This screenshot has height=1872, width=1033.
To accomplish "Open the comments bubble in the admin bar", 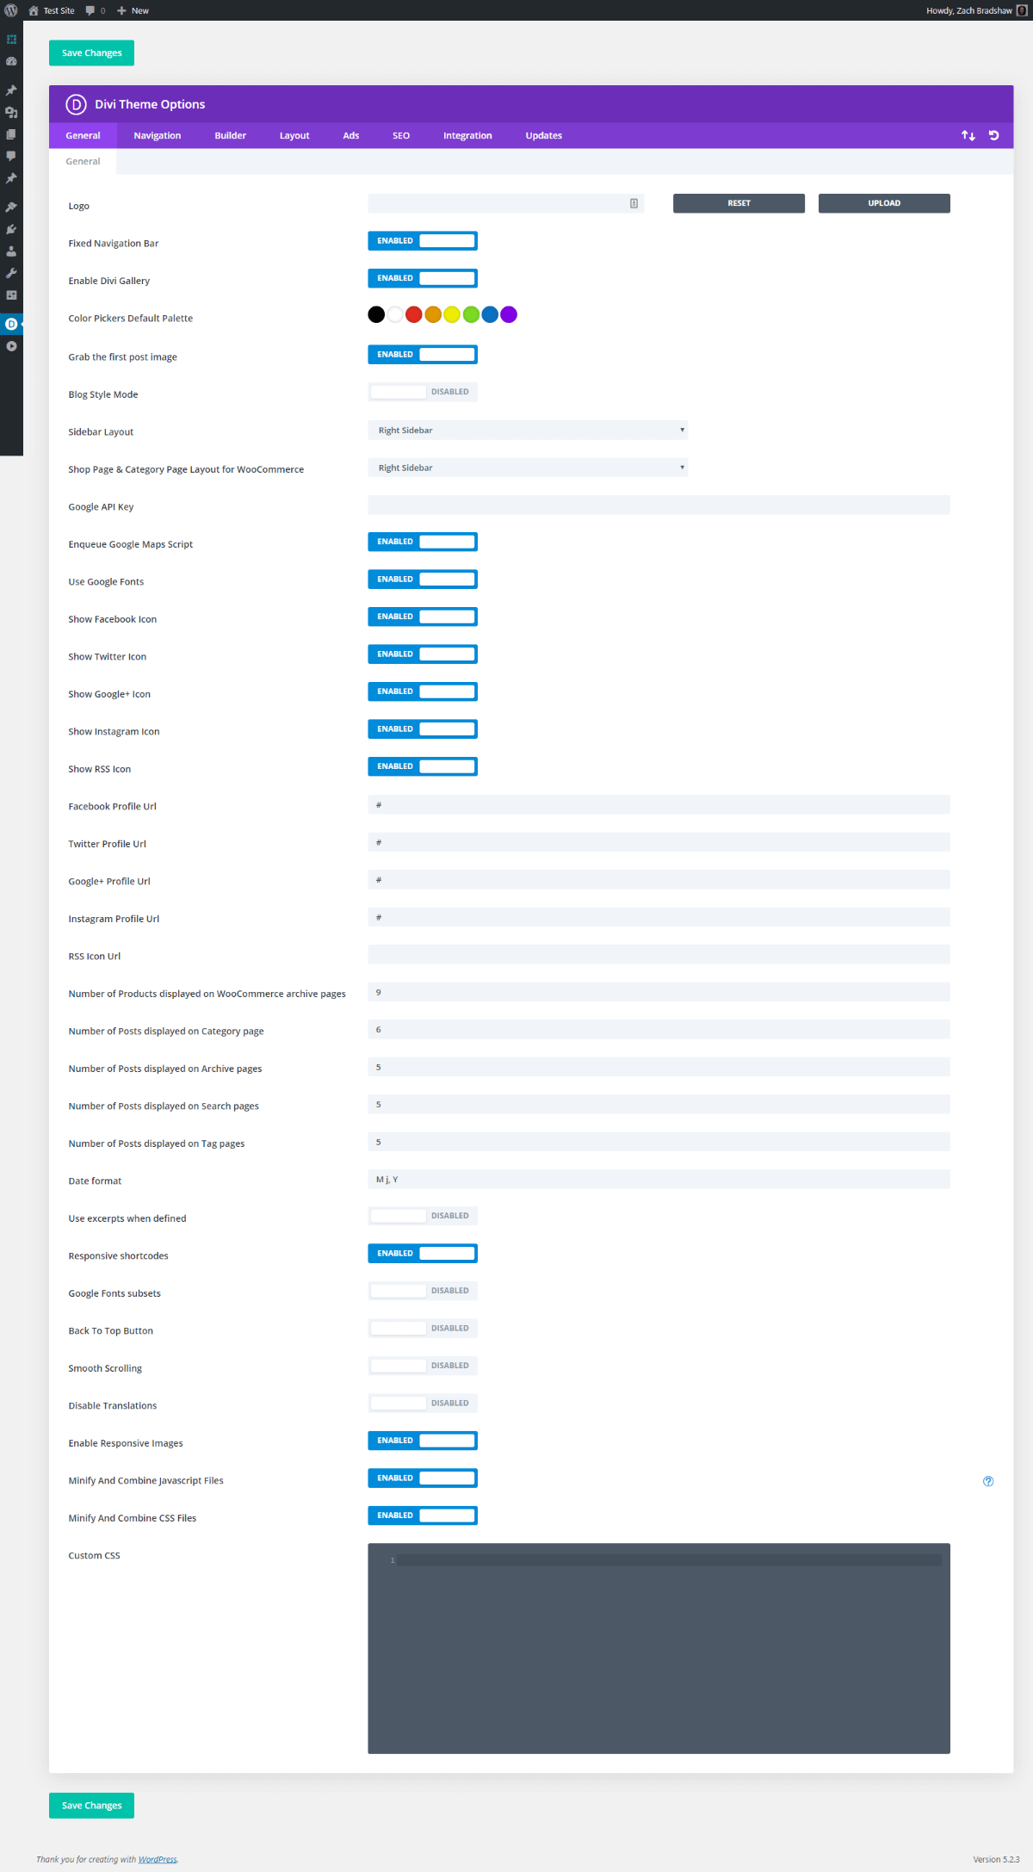I will pyautogui.click(x=90, y=10).
